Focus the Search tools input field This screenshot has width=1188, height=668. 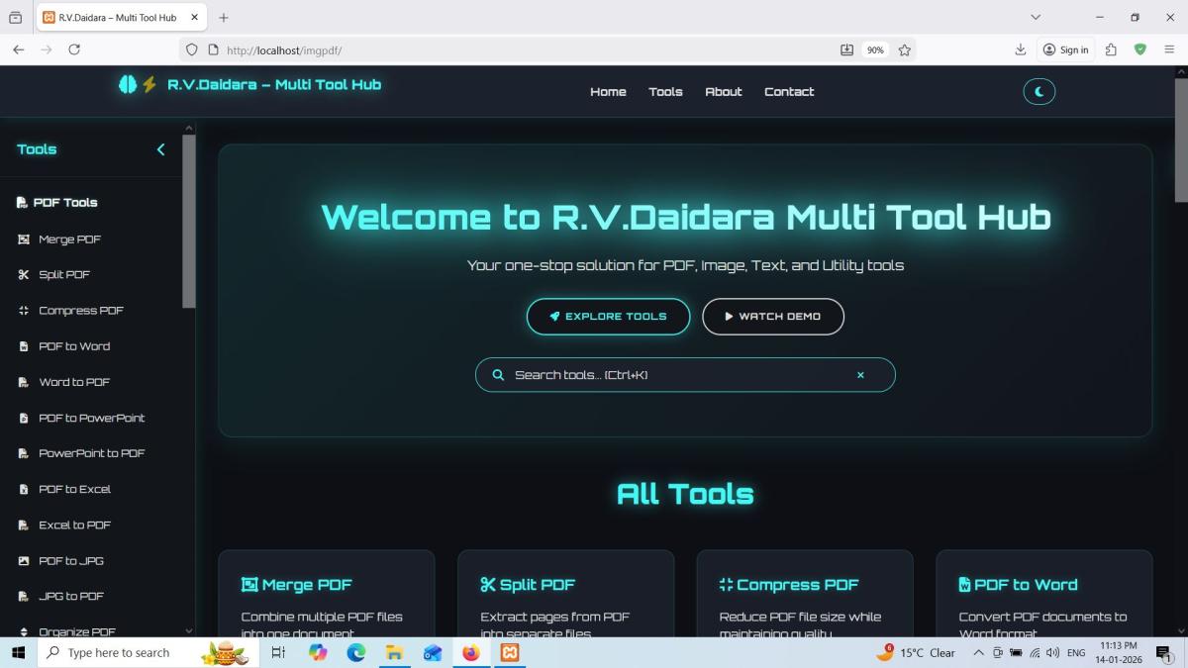673,375
